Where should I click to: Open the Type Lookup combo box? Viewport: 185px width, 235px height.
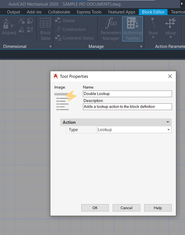pos(134,130)
